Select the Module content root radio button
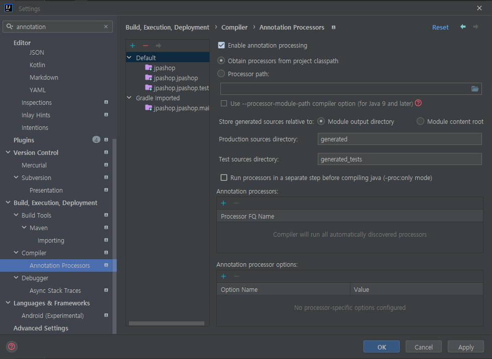492x359 pixels. (x=420, y=121)
